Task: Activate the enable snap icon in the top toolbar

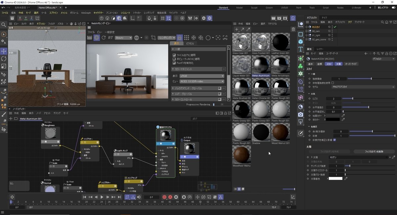Action: tap(169, 19)
